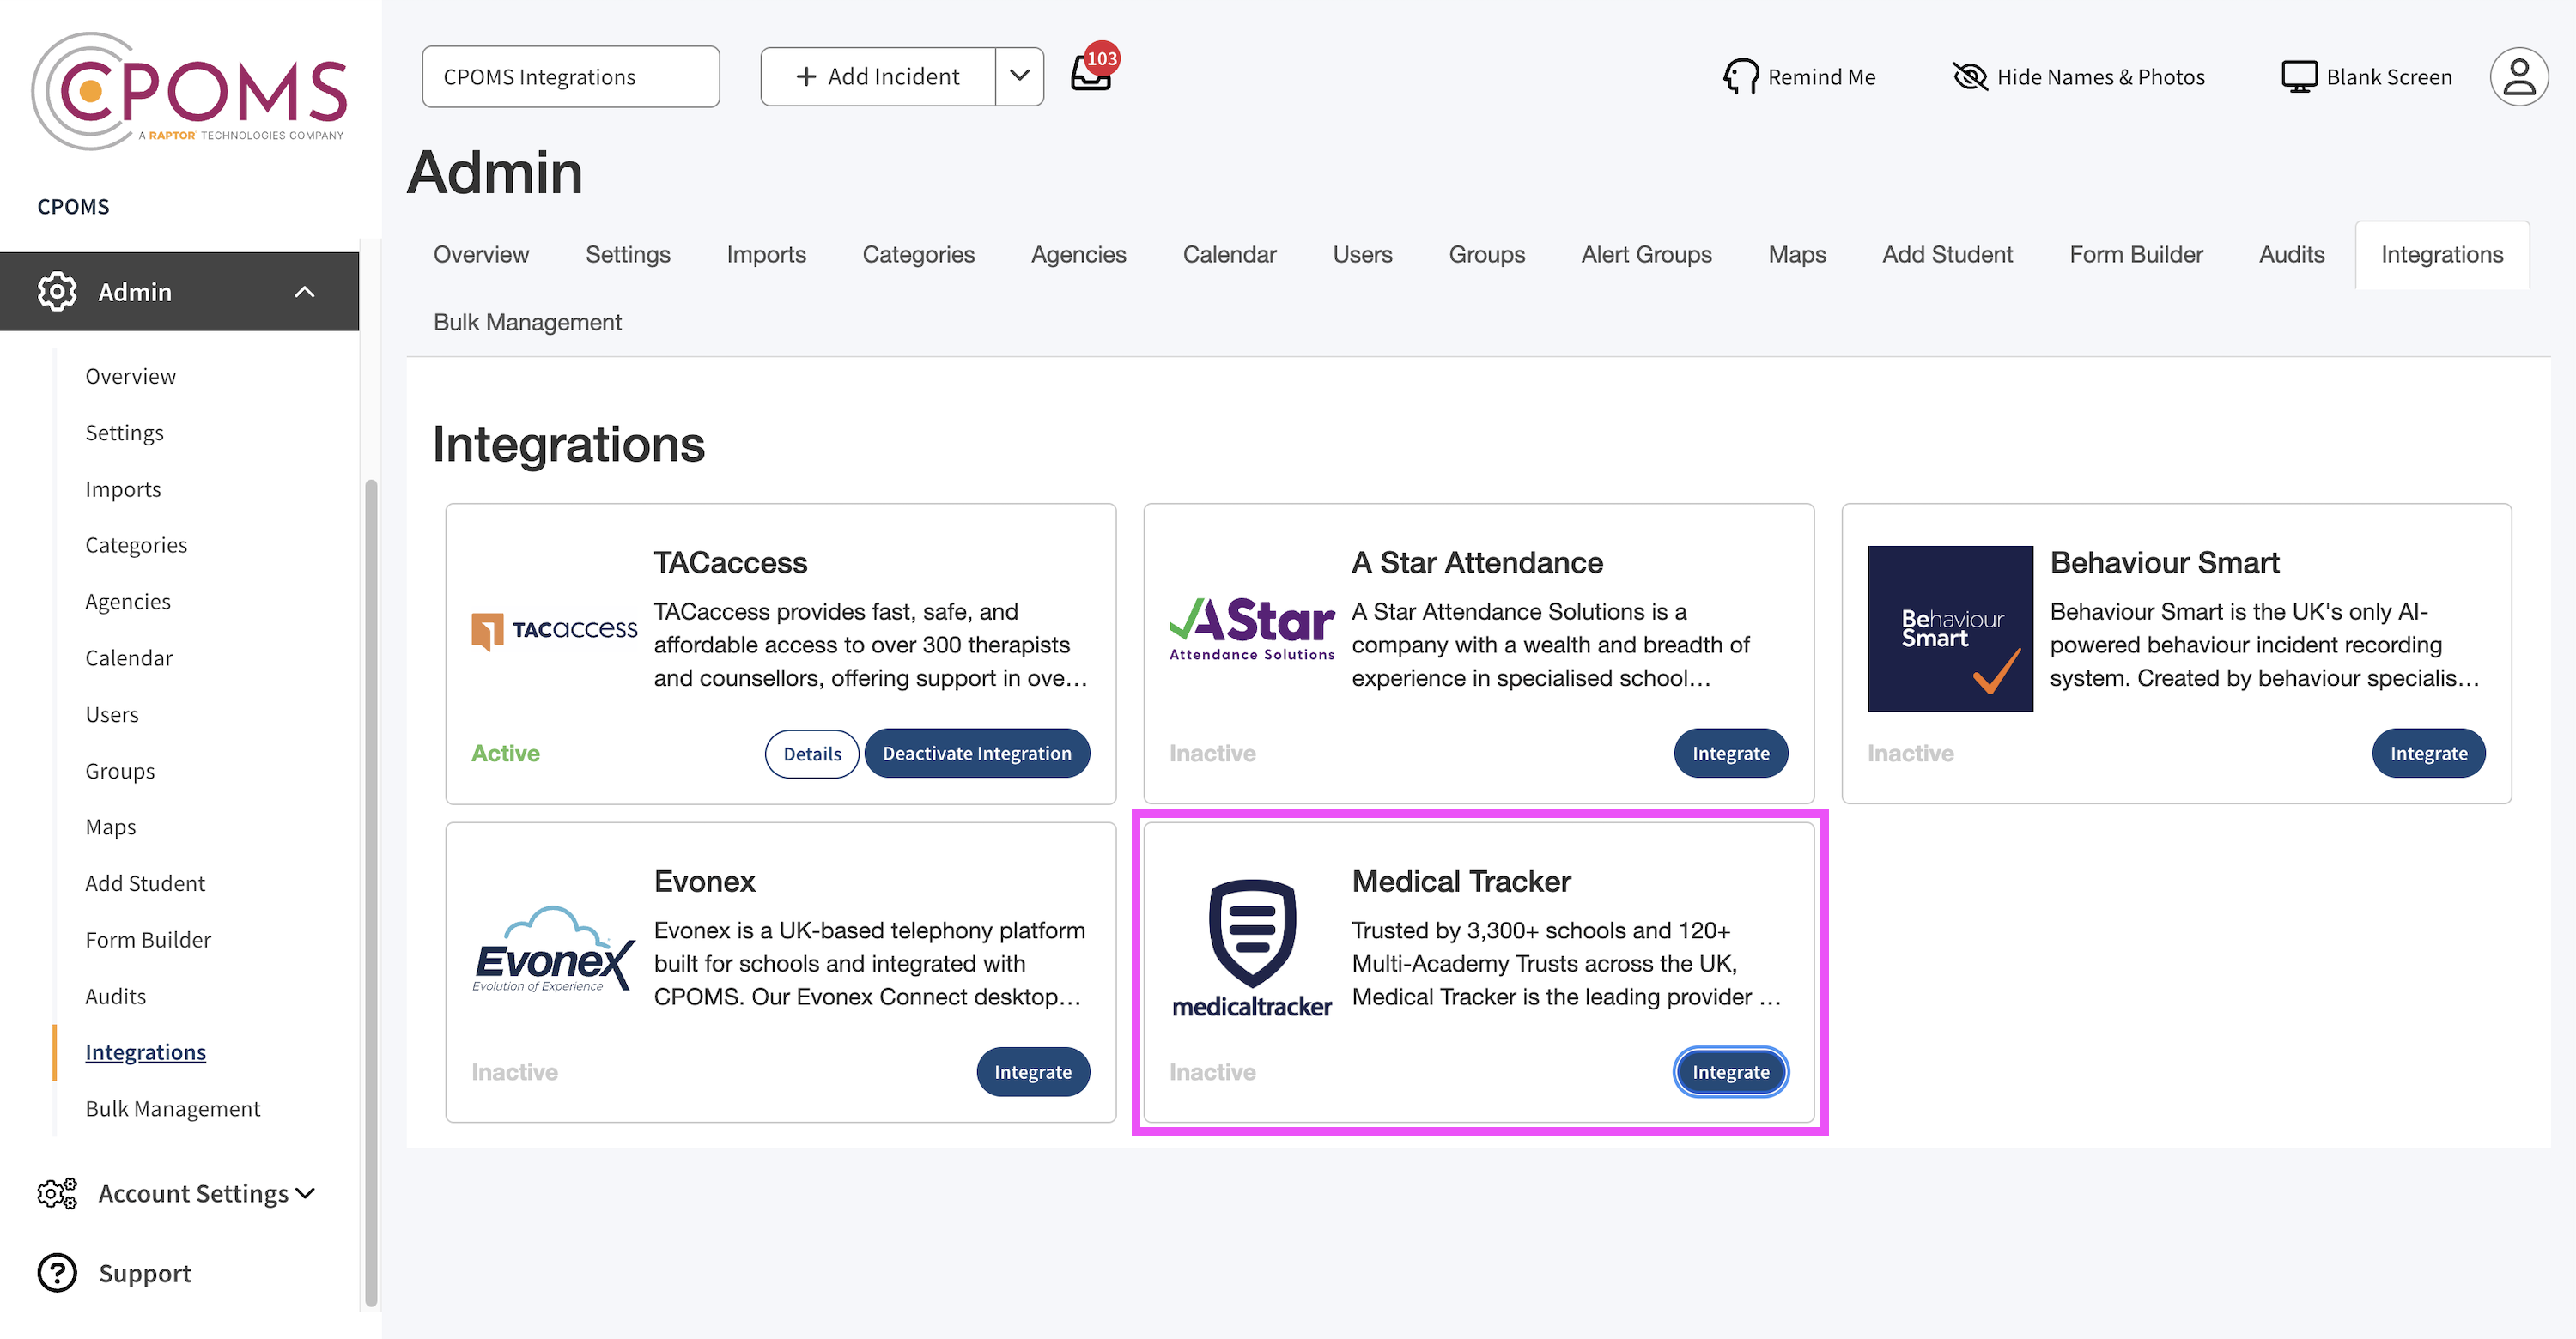
Task: Switch to the Overview tab
Action: tap(481, 255)
